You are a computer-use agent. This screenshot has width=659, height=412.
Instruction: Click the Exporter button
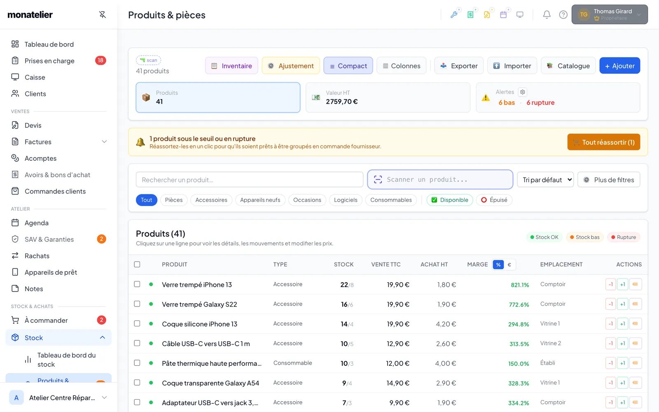coord(459,66)
